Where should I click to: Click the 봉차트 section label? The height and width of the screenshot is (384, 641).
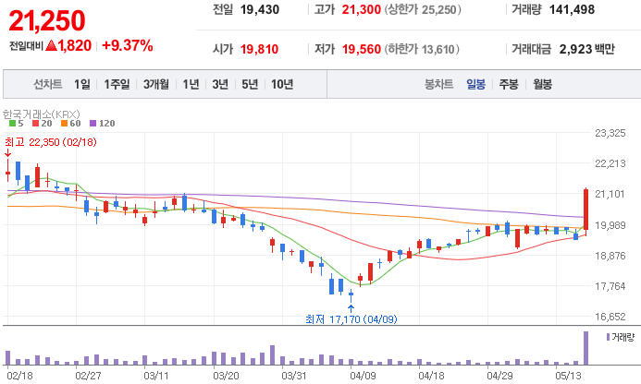[439, 85]
